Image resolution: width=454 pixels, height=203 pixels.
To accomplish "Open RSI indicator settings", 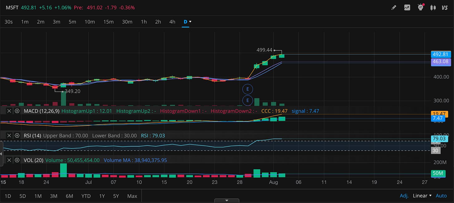I will tap(17, 135).
